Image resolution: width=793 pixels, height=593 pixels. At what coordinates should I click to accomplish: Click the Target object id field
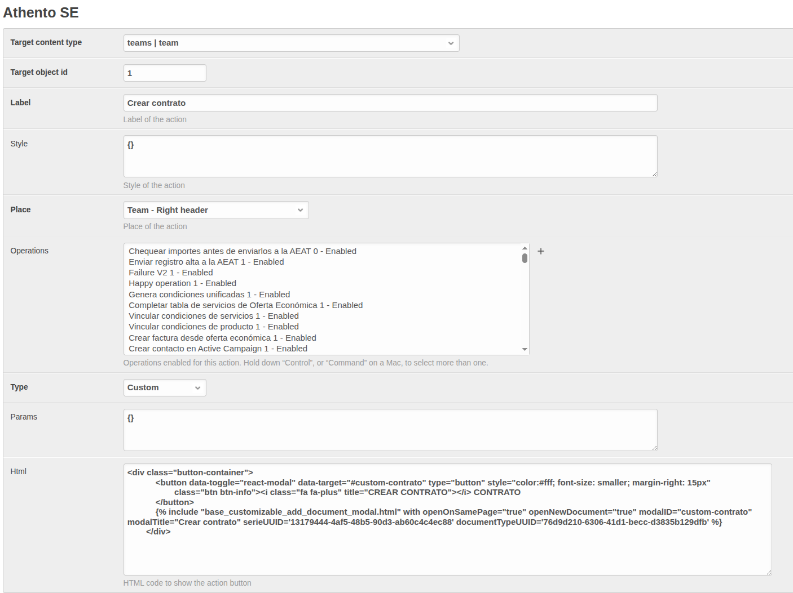click(x=164, y=73)
